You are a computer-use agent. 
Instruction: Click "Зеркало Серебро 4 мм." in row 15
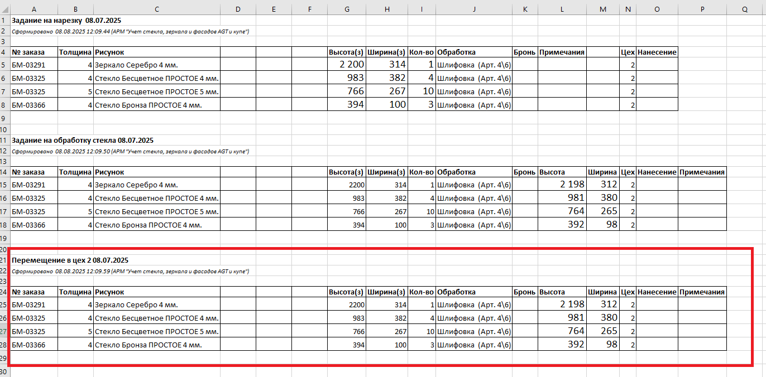(136, 185)
